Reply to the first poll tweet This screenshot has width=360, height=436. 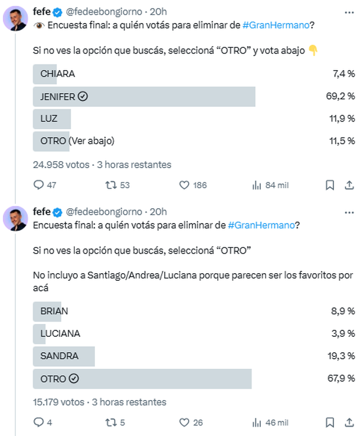tap(39, 185)
